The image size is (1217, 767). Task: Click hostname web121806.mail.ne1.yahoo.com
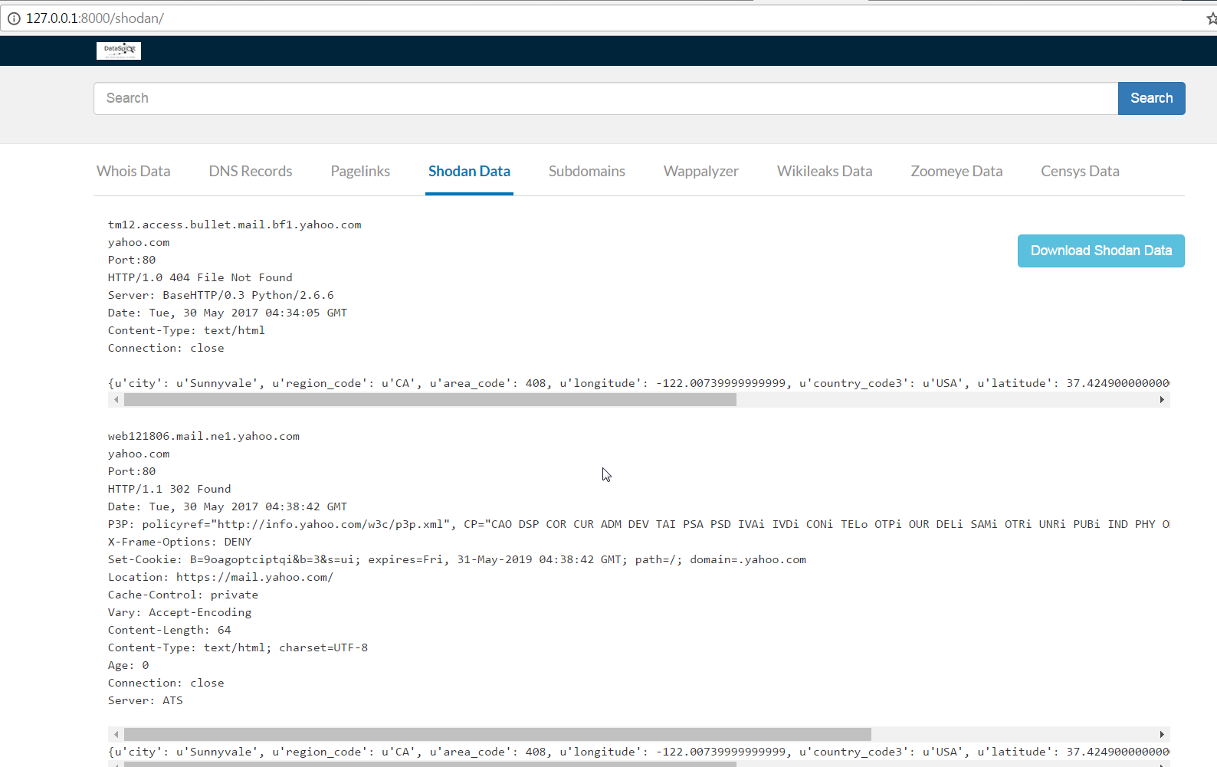coord(204,436)
